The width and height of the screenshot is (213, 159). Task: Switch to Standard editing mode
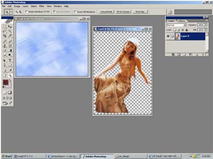coord(5,92)
